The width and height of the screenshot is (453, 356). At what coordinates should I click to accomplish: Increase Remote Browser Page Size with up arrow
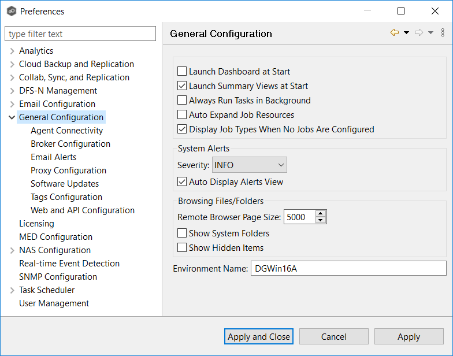point(321,214)
